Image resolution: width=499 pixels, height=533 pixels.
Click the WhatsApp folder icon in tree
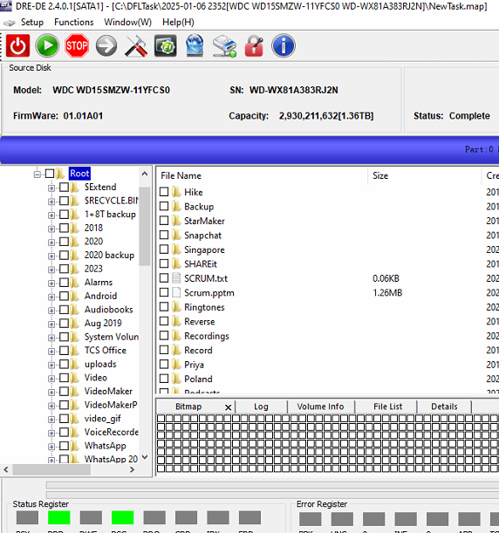[x=74, y=446]
